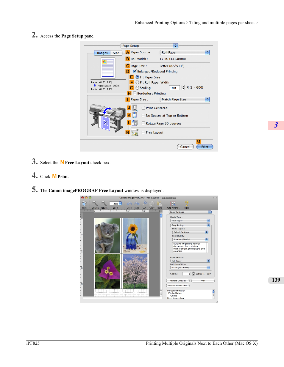Click Cancel in Page Setup dialog
Viewport: 284px width, 367px height.
tap(185, 147)
